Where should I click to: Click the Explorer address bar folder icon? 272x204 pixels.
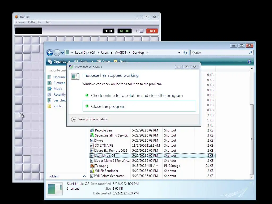(67, 52)
